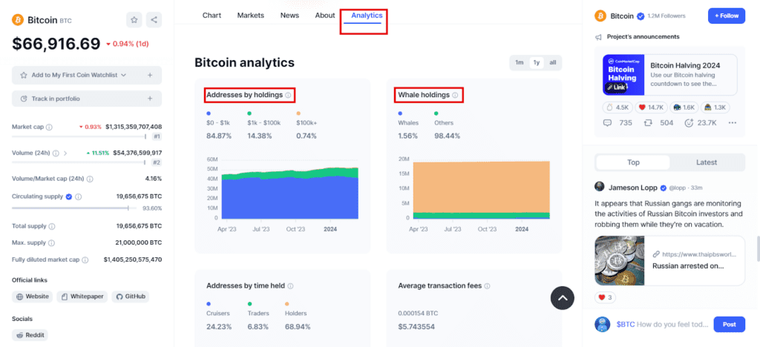Click info icon beside Average transaction fees

pos(487,286)
